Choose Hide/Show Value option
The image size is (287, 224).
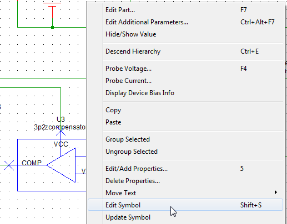(x=185, y=34)
